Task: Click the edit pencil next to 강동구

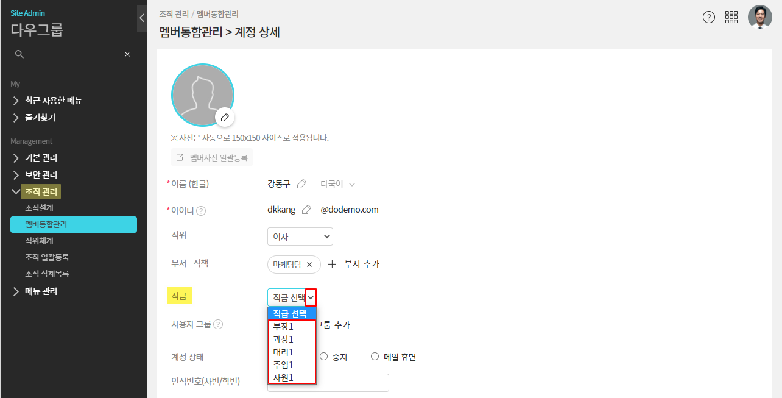Action: (301, 184)
